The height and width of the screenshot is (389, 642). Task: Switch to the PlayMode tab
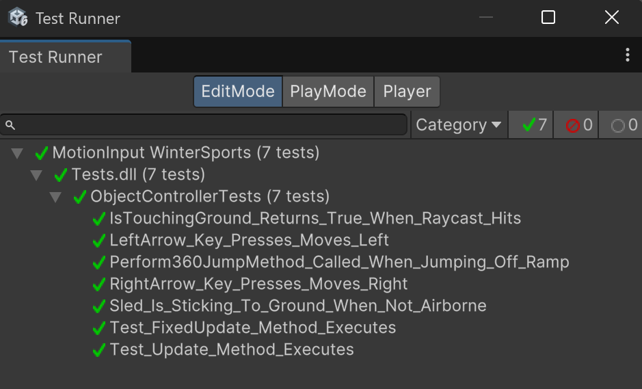[x=328, y=92]
